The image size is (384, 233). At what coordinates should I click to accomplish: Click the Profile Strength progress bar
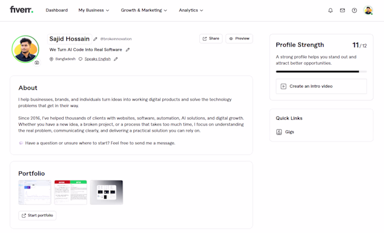[x=321, y=72]
